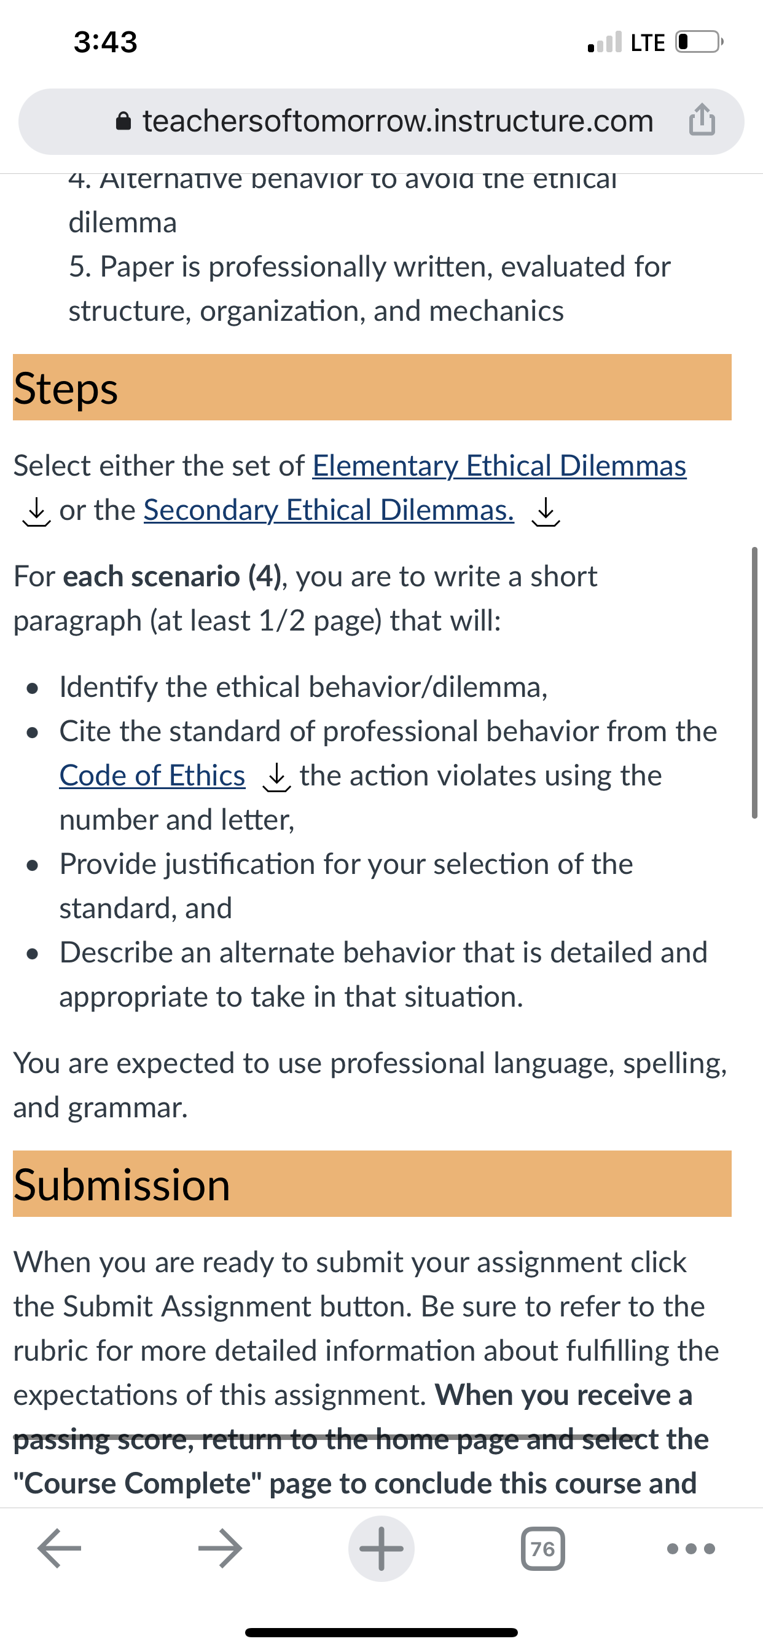Download the Secondary Ethical Dilemmas file icon

click(546, 512)
